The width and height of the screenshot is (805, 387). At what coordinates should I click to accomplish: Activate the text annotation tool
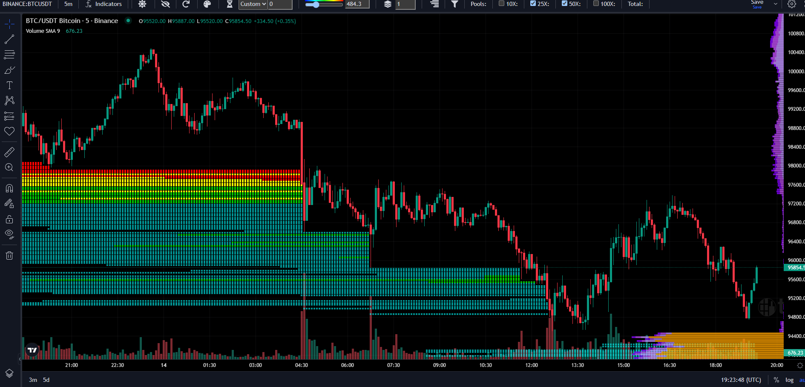tap(9, 85)
